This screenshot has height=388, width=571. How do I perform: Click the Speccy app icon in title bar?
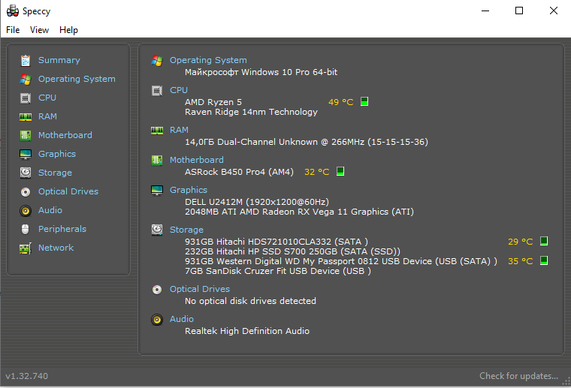(13, 11)
